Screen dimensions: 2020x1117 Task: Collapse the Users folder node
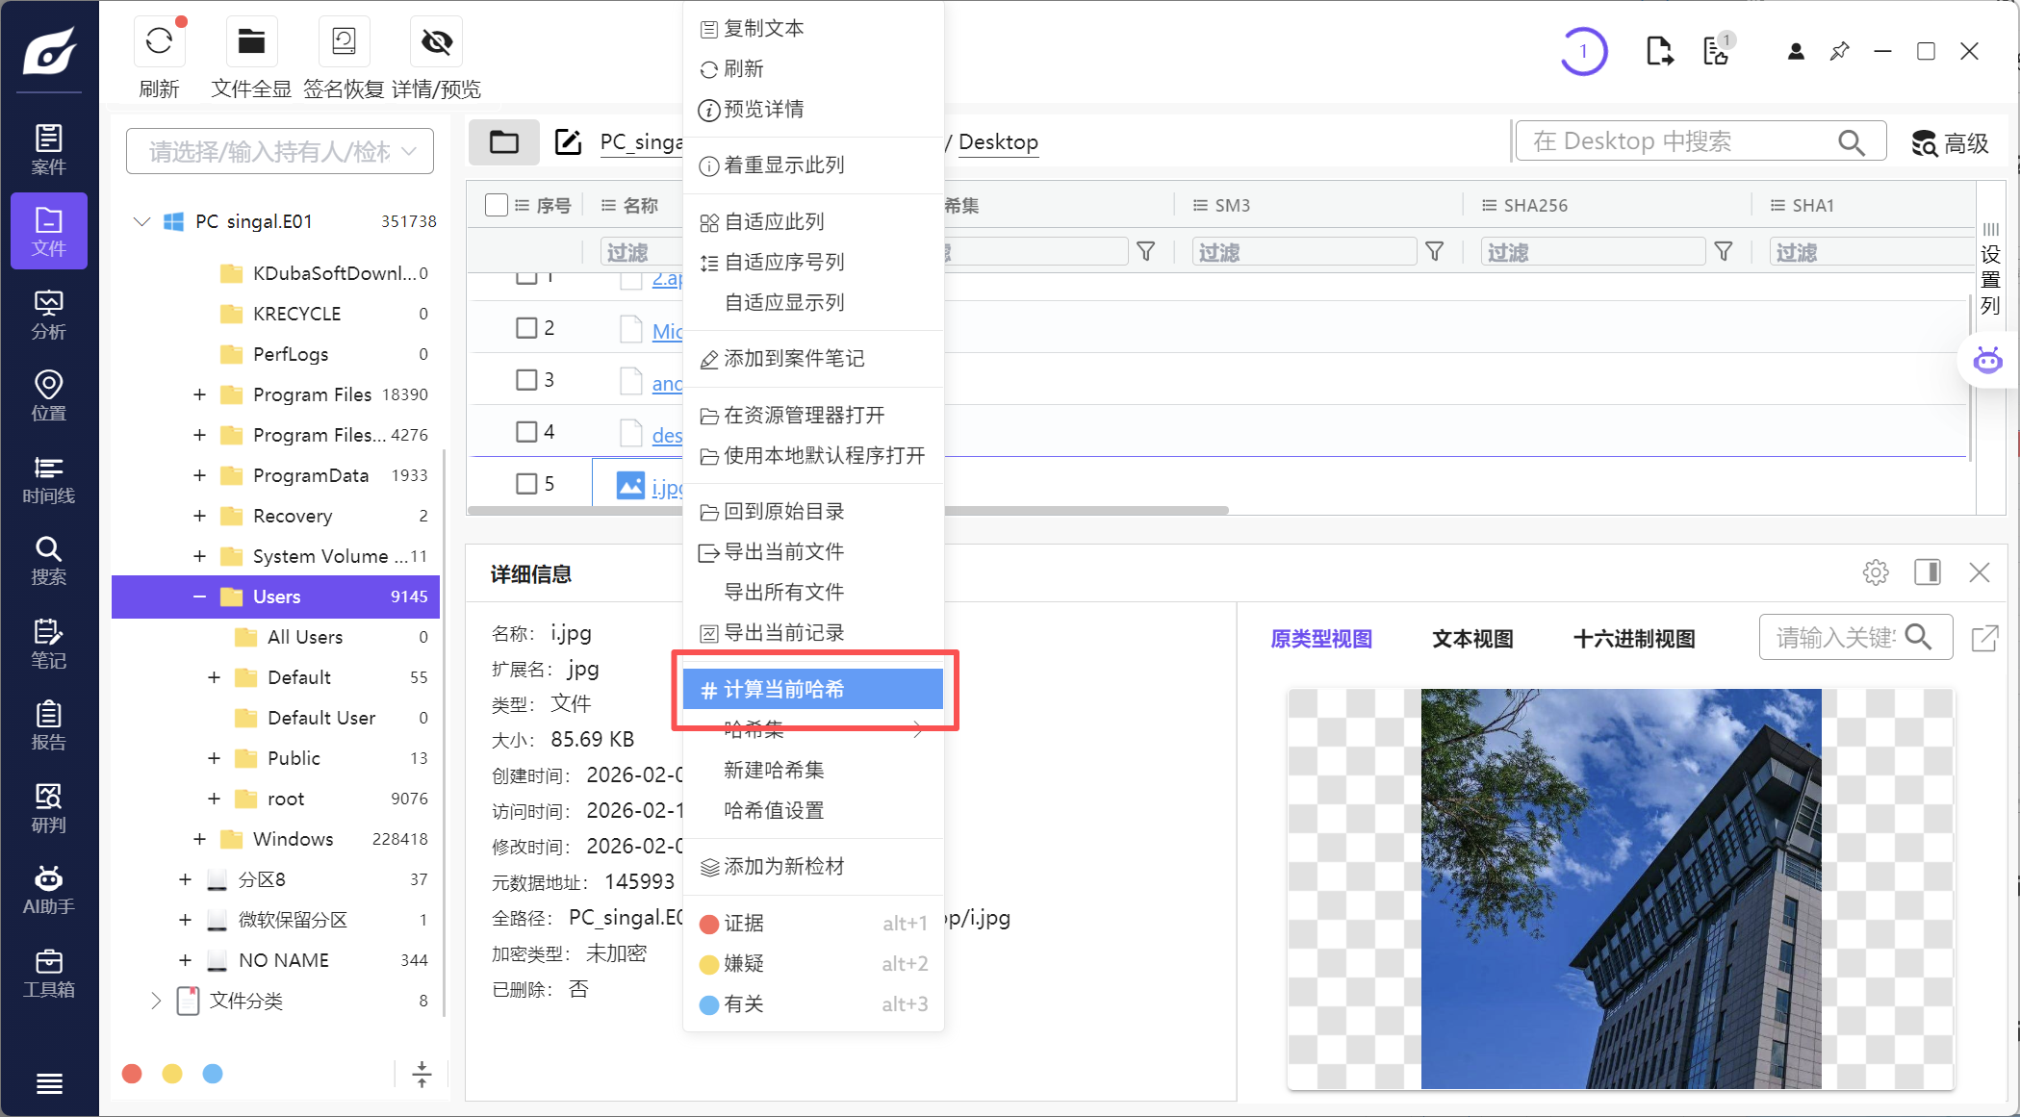(199, 597)
